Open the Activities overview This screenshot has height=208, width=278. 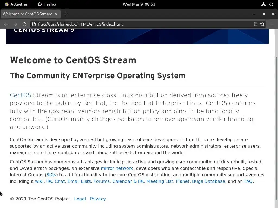[x=16, y=4]
